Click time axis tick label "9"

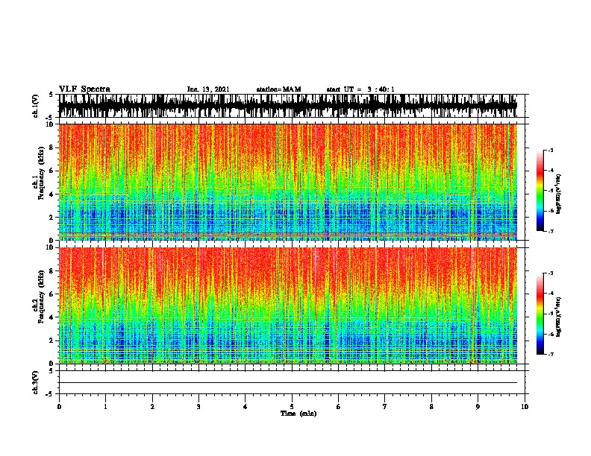tap(478, 407)
